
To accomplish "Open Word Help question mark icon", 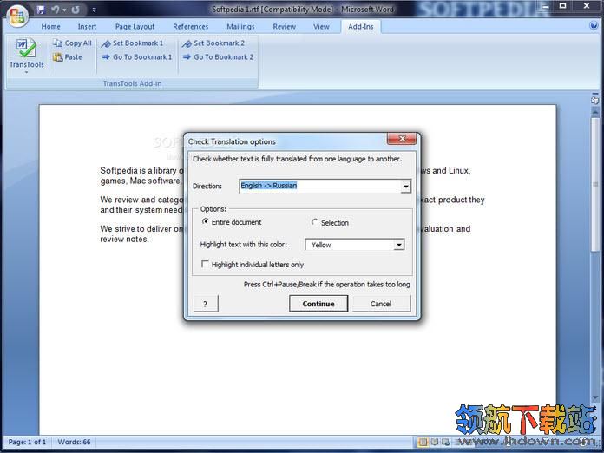I will click(594, 26).
